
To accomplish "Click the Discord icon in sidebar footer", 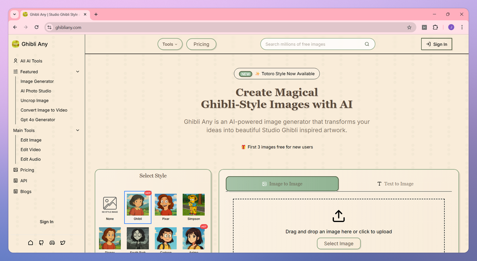I will [x=52, y=242].
